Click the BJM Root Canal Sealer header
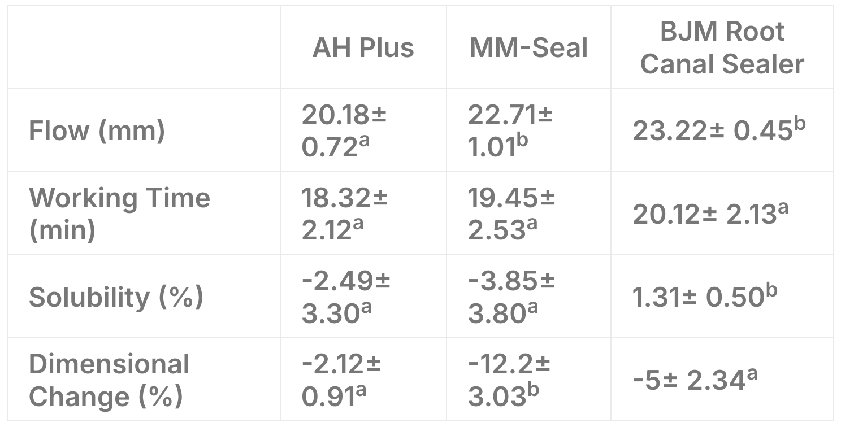 [x=722, y=48]
